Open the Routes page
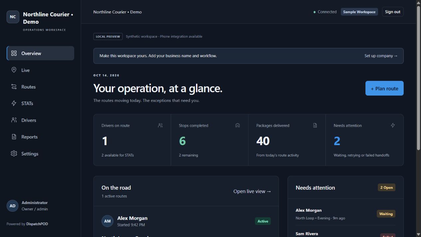The image size is (421, 237). [x=40, y=87]
